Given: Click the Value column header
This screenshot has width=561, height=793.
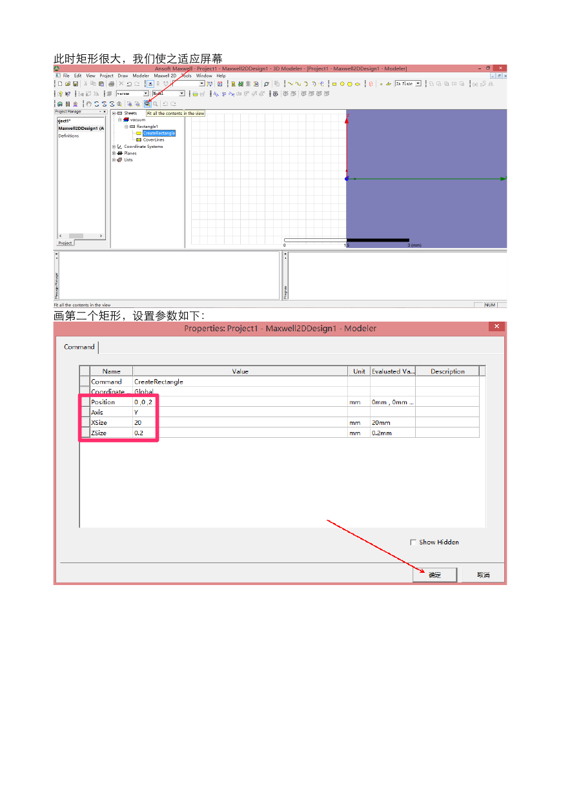Looking at the screenshot, I should (x=240, y=371).
